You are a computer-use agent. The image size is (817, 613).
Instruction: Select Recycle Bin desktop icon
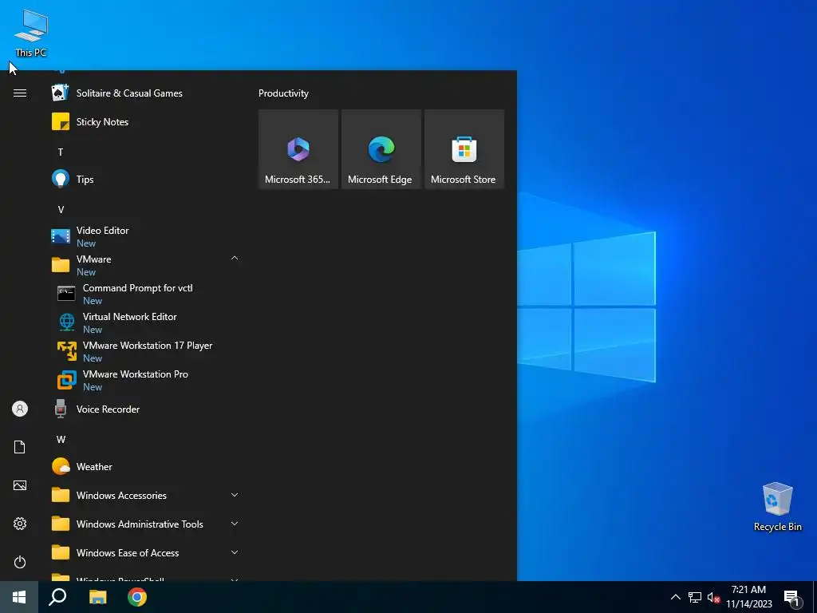pos(777,507)
